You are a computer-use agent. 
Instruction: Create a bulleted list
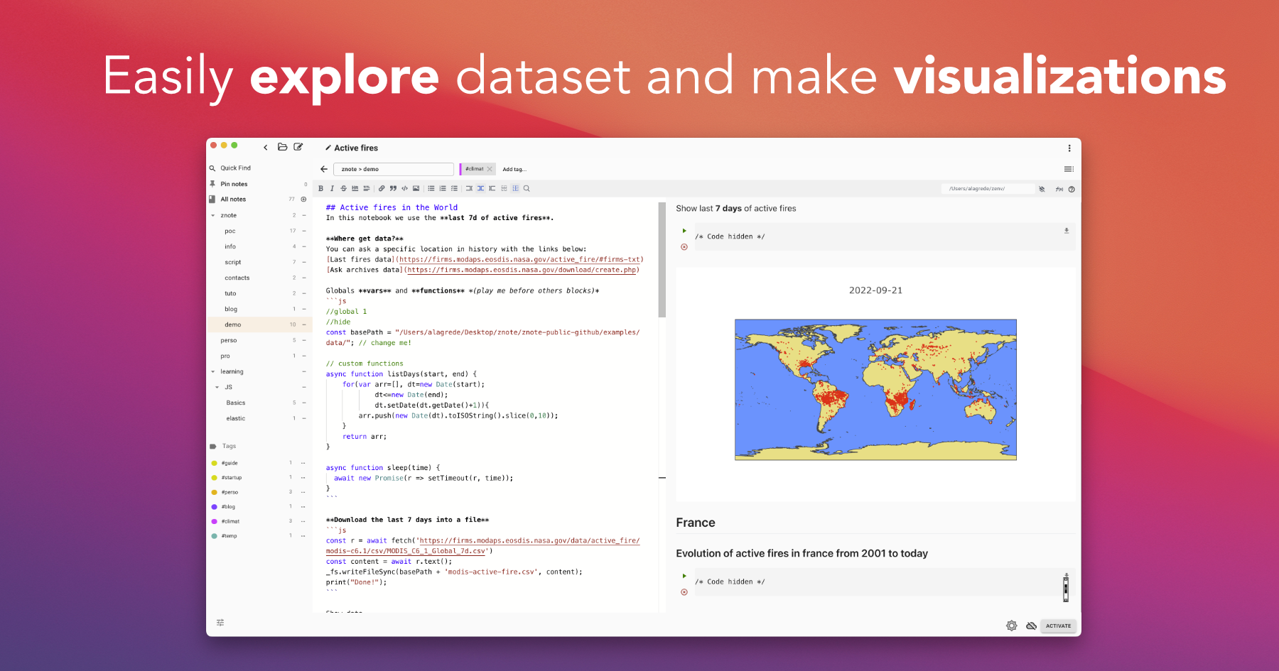tap(431, 188)
